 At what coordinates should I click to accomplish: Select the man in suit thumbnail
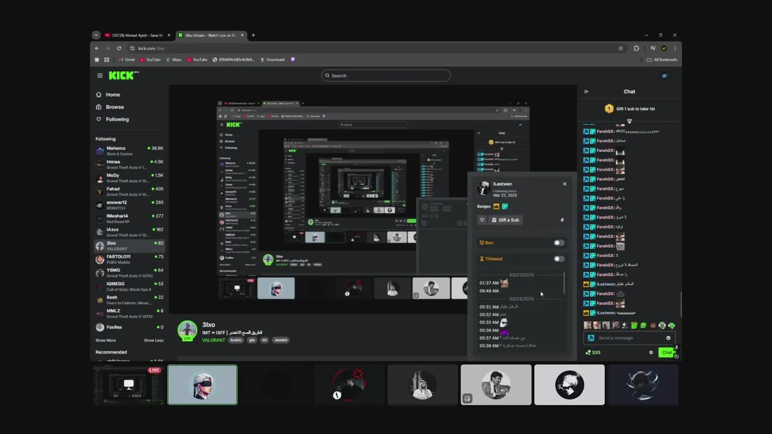point(496,385)
